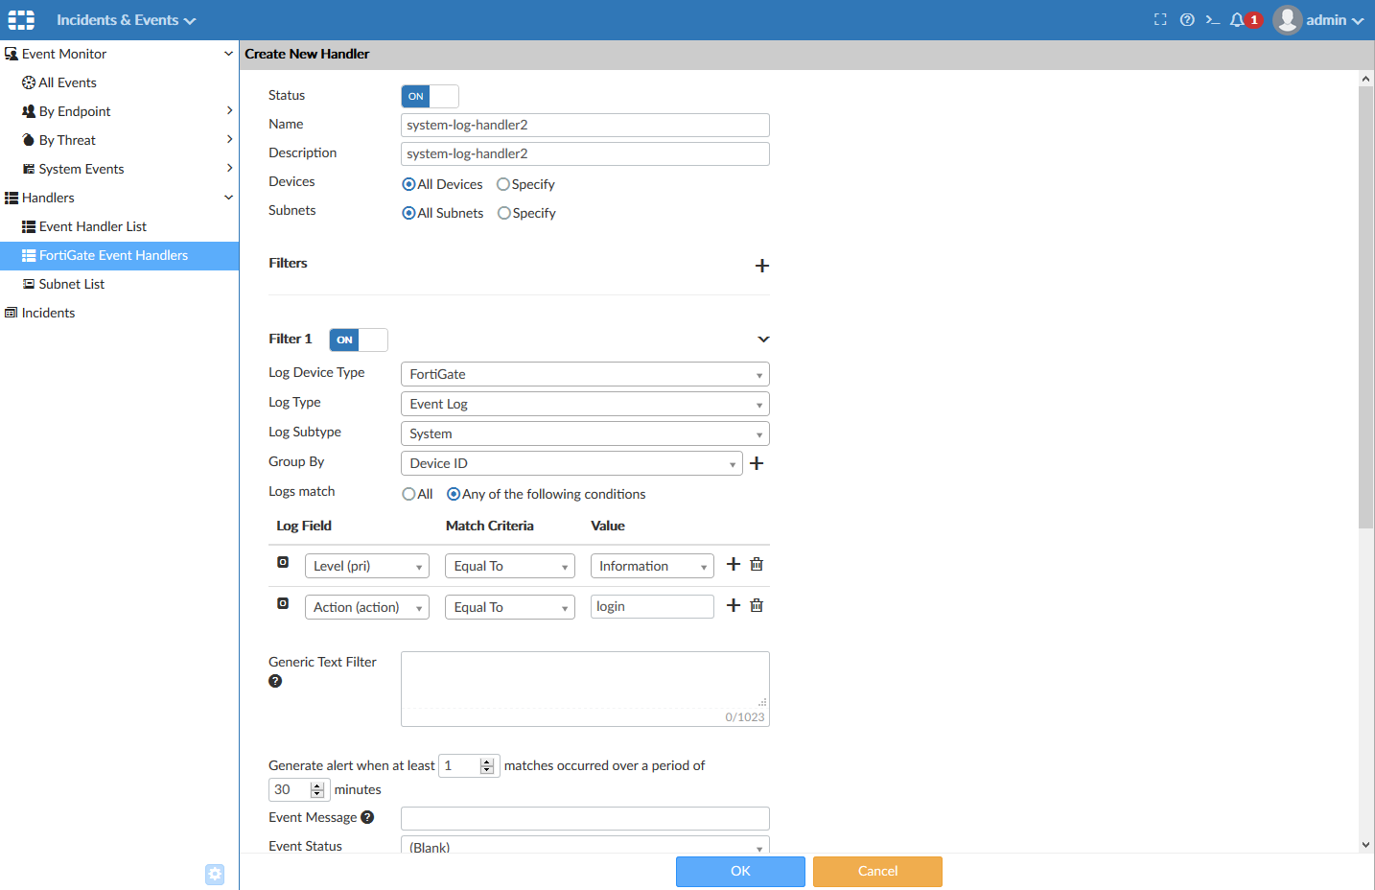Image resolution: width=1375 pixels, height=890 pixels.
Task: Click the fullscreen toggle icon in top bar
Action: coord(1160,19)
